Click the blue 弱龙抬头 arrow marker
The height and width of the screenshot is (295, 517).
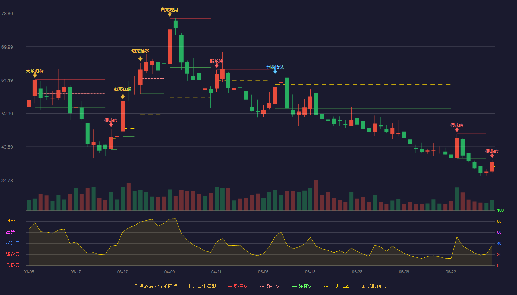(x=275, y=72)
